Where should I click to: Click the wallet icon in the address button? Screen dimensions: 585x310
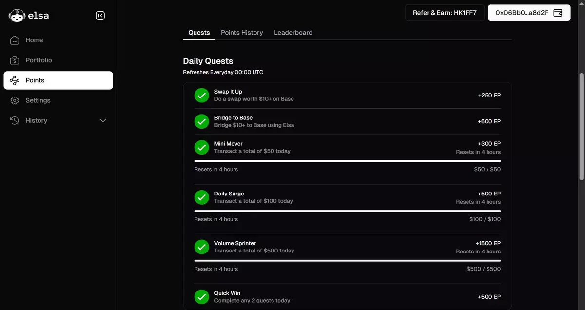(x=558, y=13)
